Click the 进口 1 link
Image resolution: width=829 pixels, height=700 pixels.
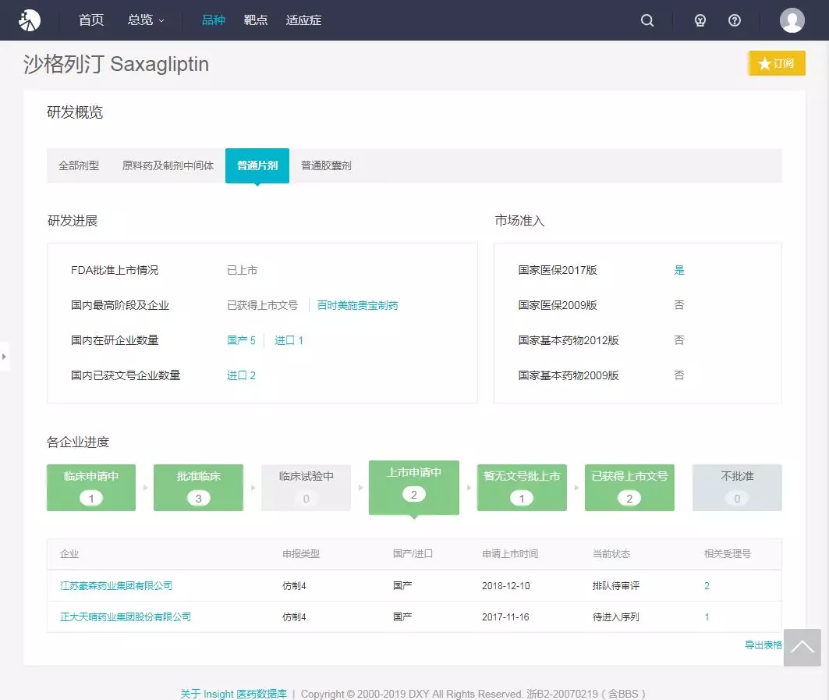(x=289, y=340)
